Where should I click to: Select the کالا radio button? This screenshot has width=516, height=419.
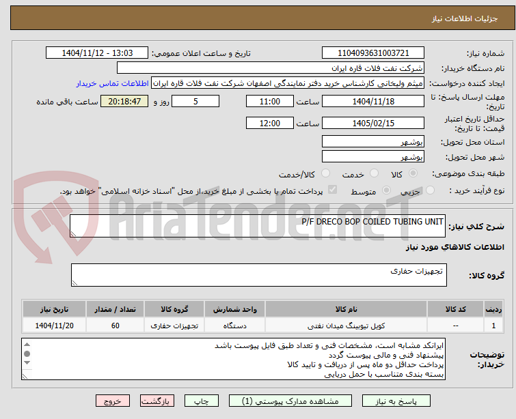(413, 173)
